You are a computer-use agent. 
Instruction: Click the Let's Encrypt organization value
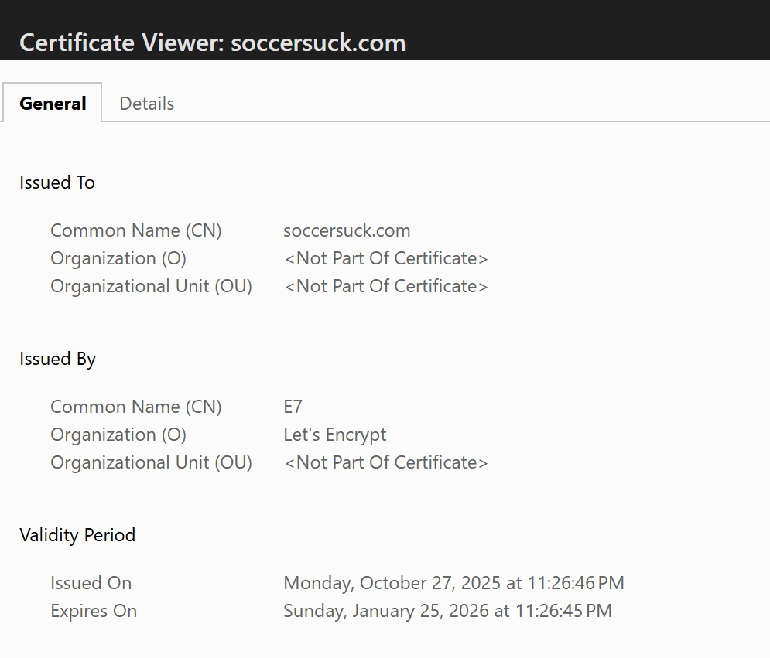pos(335,435)
